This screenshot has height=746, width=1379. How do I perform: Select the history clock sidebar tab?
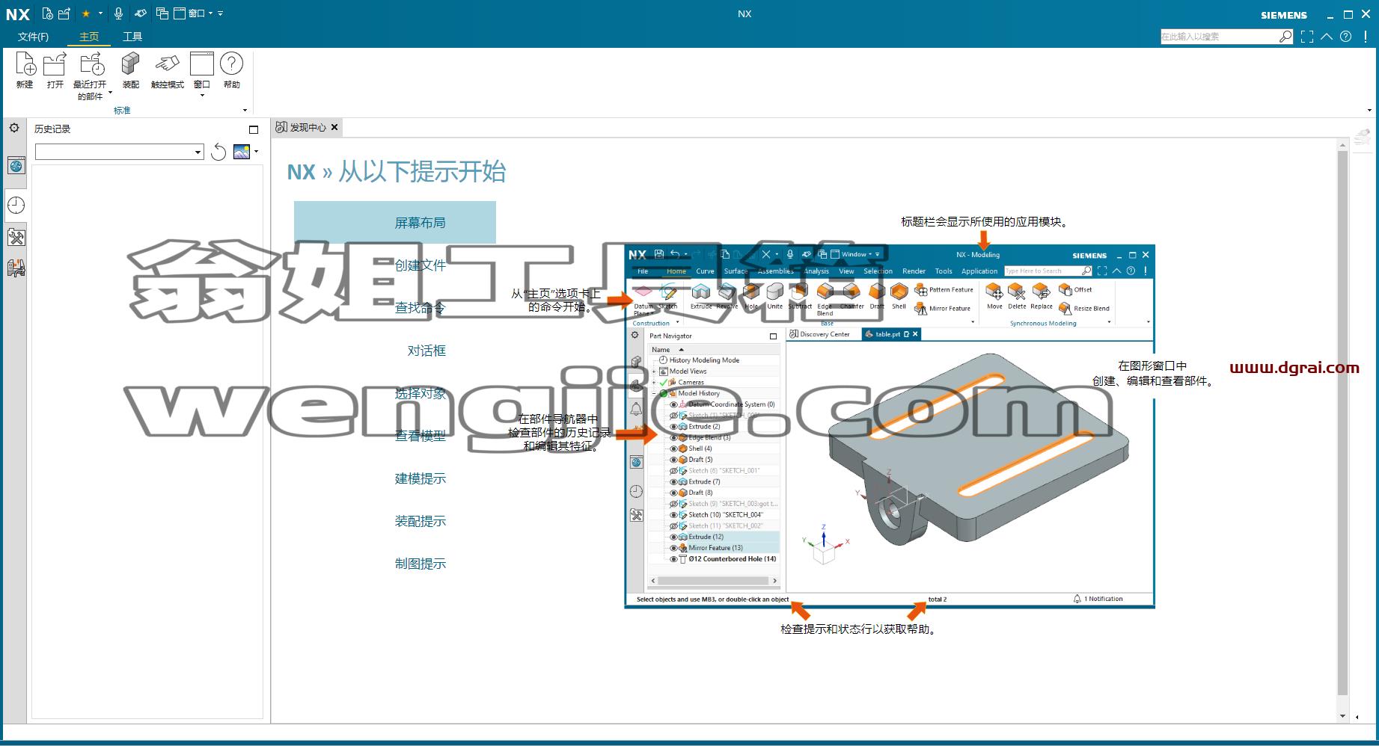(16, 206)
